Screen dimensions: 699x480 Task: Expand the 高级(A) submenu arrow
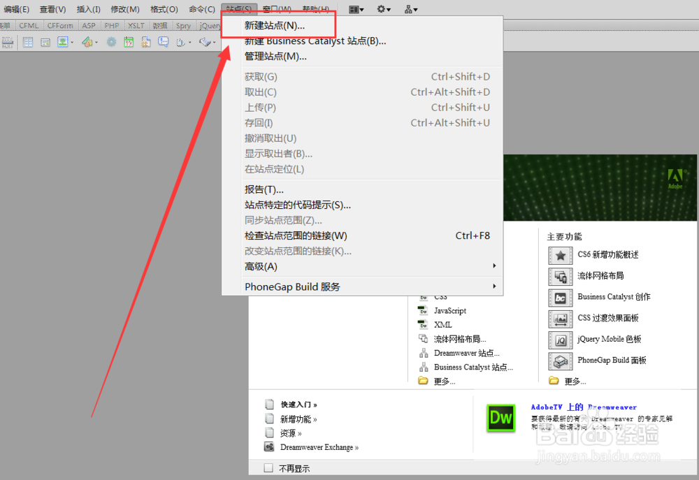click(494, 266)
